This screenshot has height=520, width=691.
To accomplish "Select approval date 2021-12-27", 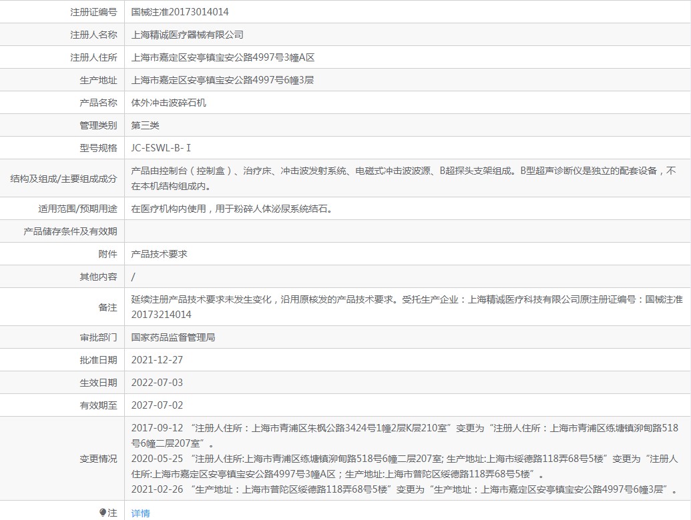I will [x=157, y=360].
